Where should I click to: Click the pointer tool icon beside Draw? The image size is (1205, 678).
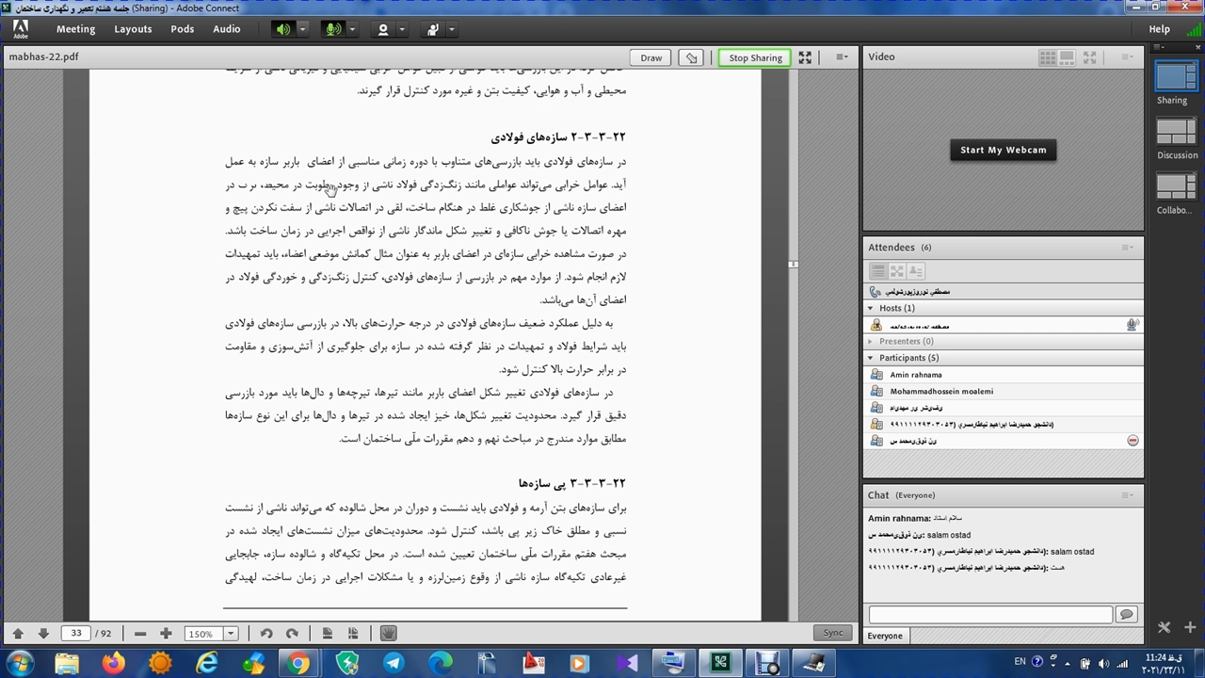tap(692, 57)
